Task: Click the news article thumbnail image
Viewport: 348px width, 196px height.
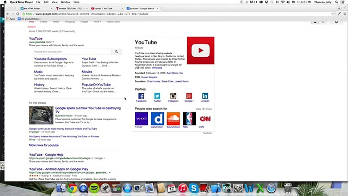Action: point(41,115)
